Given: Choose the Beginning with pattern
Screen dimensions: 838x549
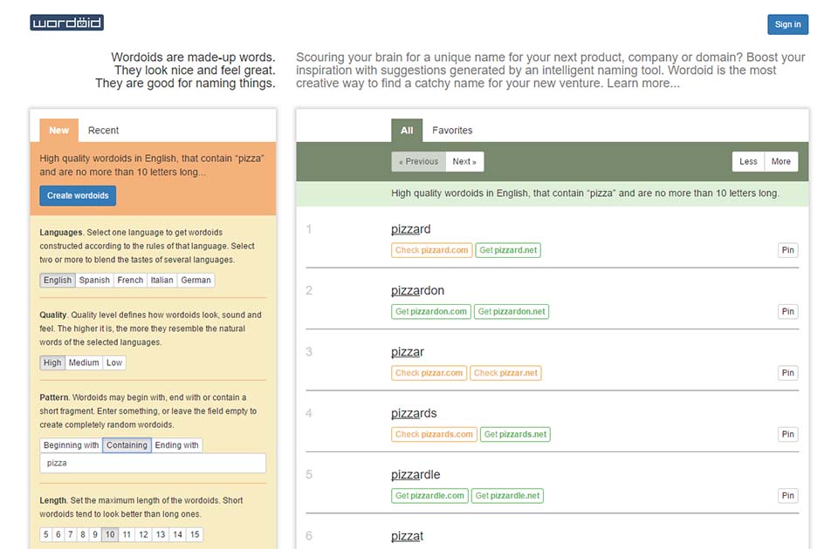Looking at the screenshot, I should pyautogui.click(x=71, y=445).
